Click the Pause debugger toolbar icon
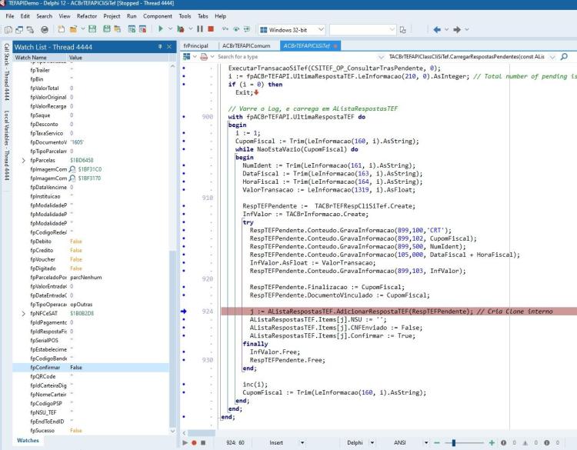 (200, 29)
